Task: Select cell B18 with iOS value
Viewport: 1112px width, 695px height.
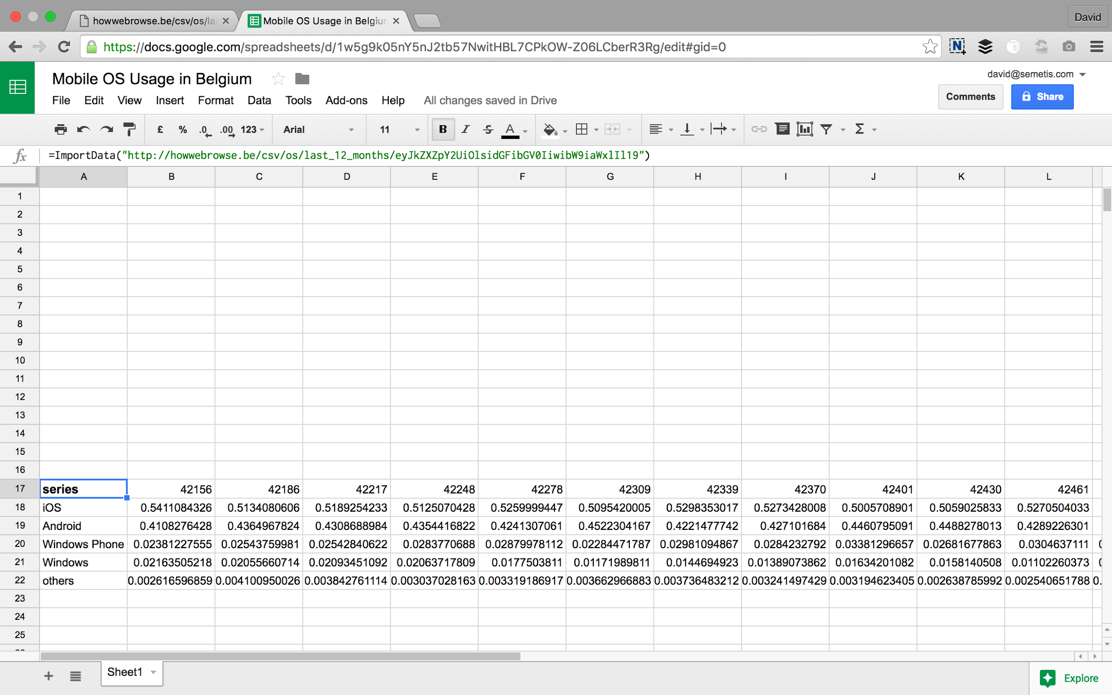Action: pos(171,508)
